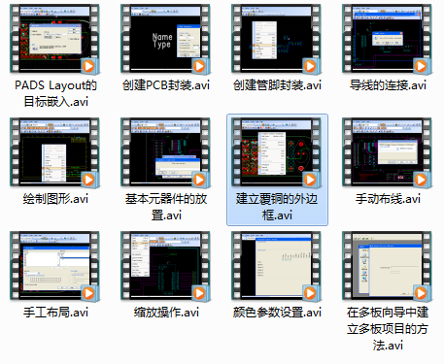Select the 缩放操作.avi video thumbnail
444x364 pixels.
(x=165, y=266)
